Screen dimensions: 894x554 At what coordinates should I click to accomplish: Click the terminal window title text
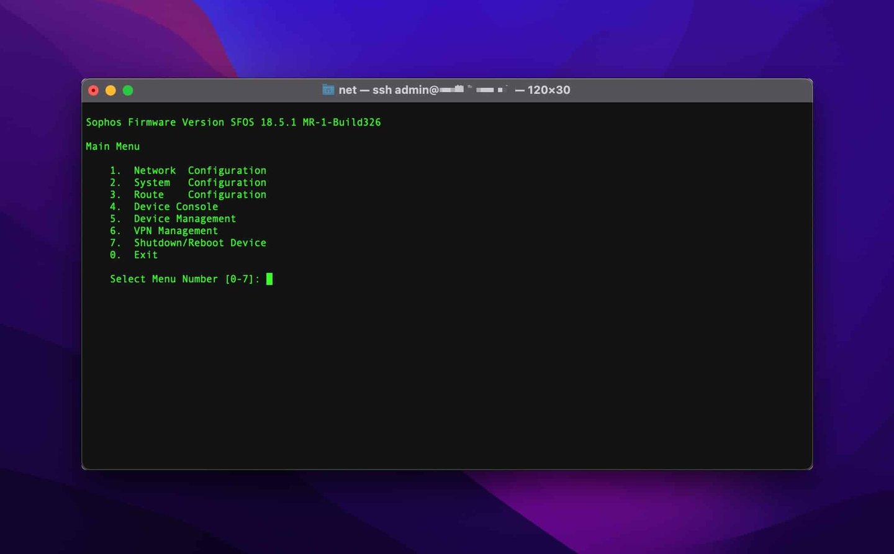tap(454, 90)
